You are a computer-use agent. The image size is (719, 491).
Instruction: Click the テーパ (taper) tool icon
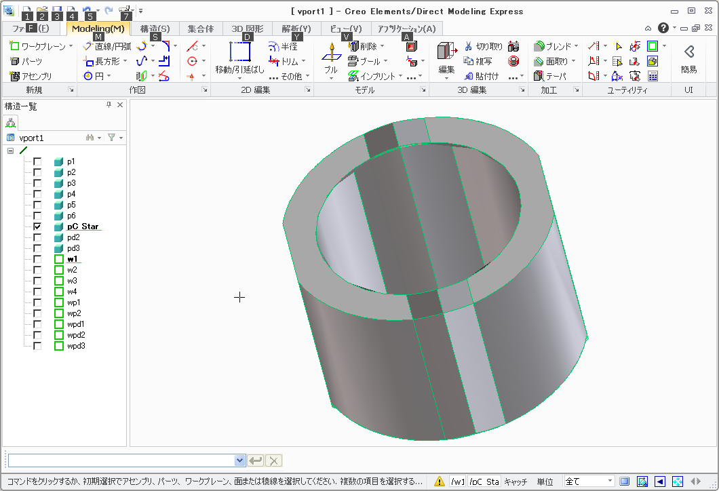tap(540, 76)
